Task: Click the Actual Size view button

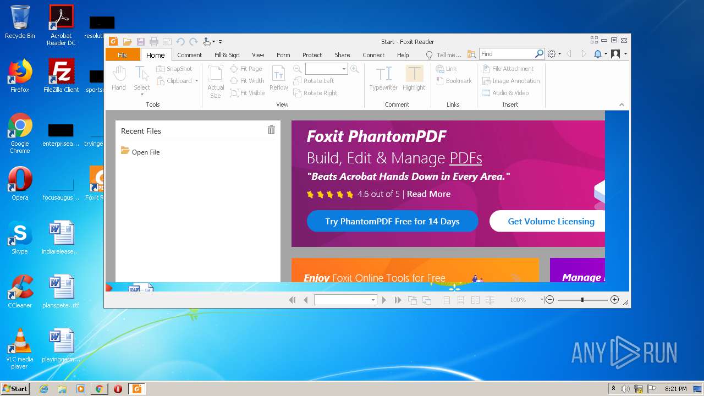Action: (x=216, y=82)
